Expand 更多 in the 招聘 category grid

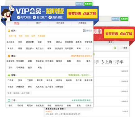click(88, 48)
